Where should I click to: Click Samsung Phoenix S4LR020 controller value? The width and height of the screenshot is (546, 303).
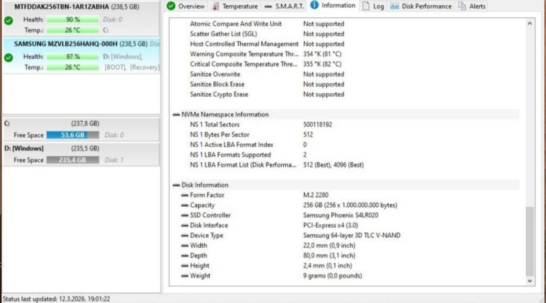(x=340, y=215)
